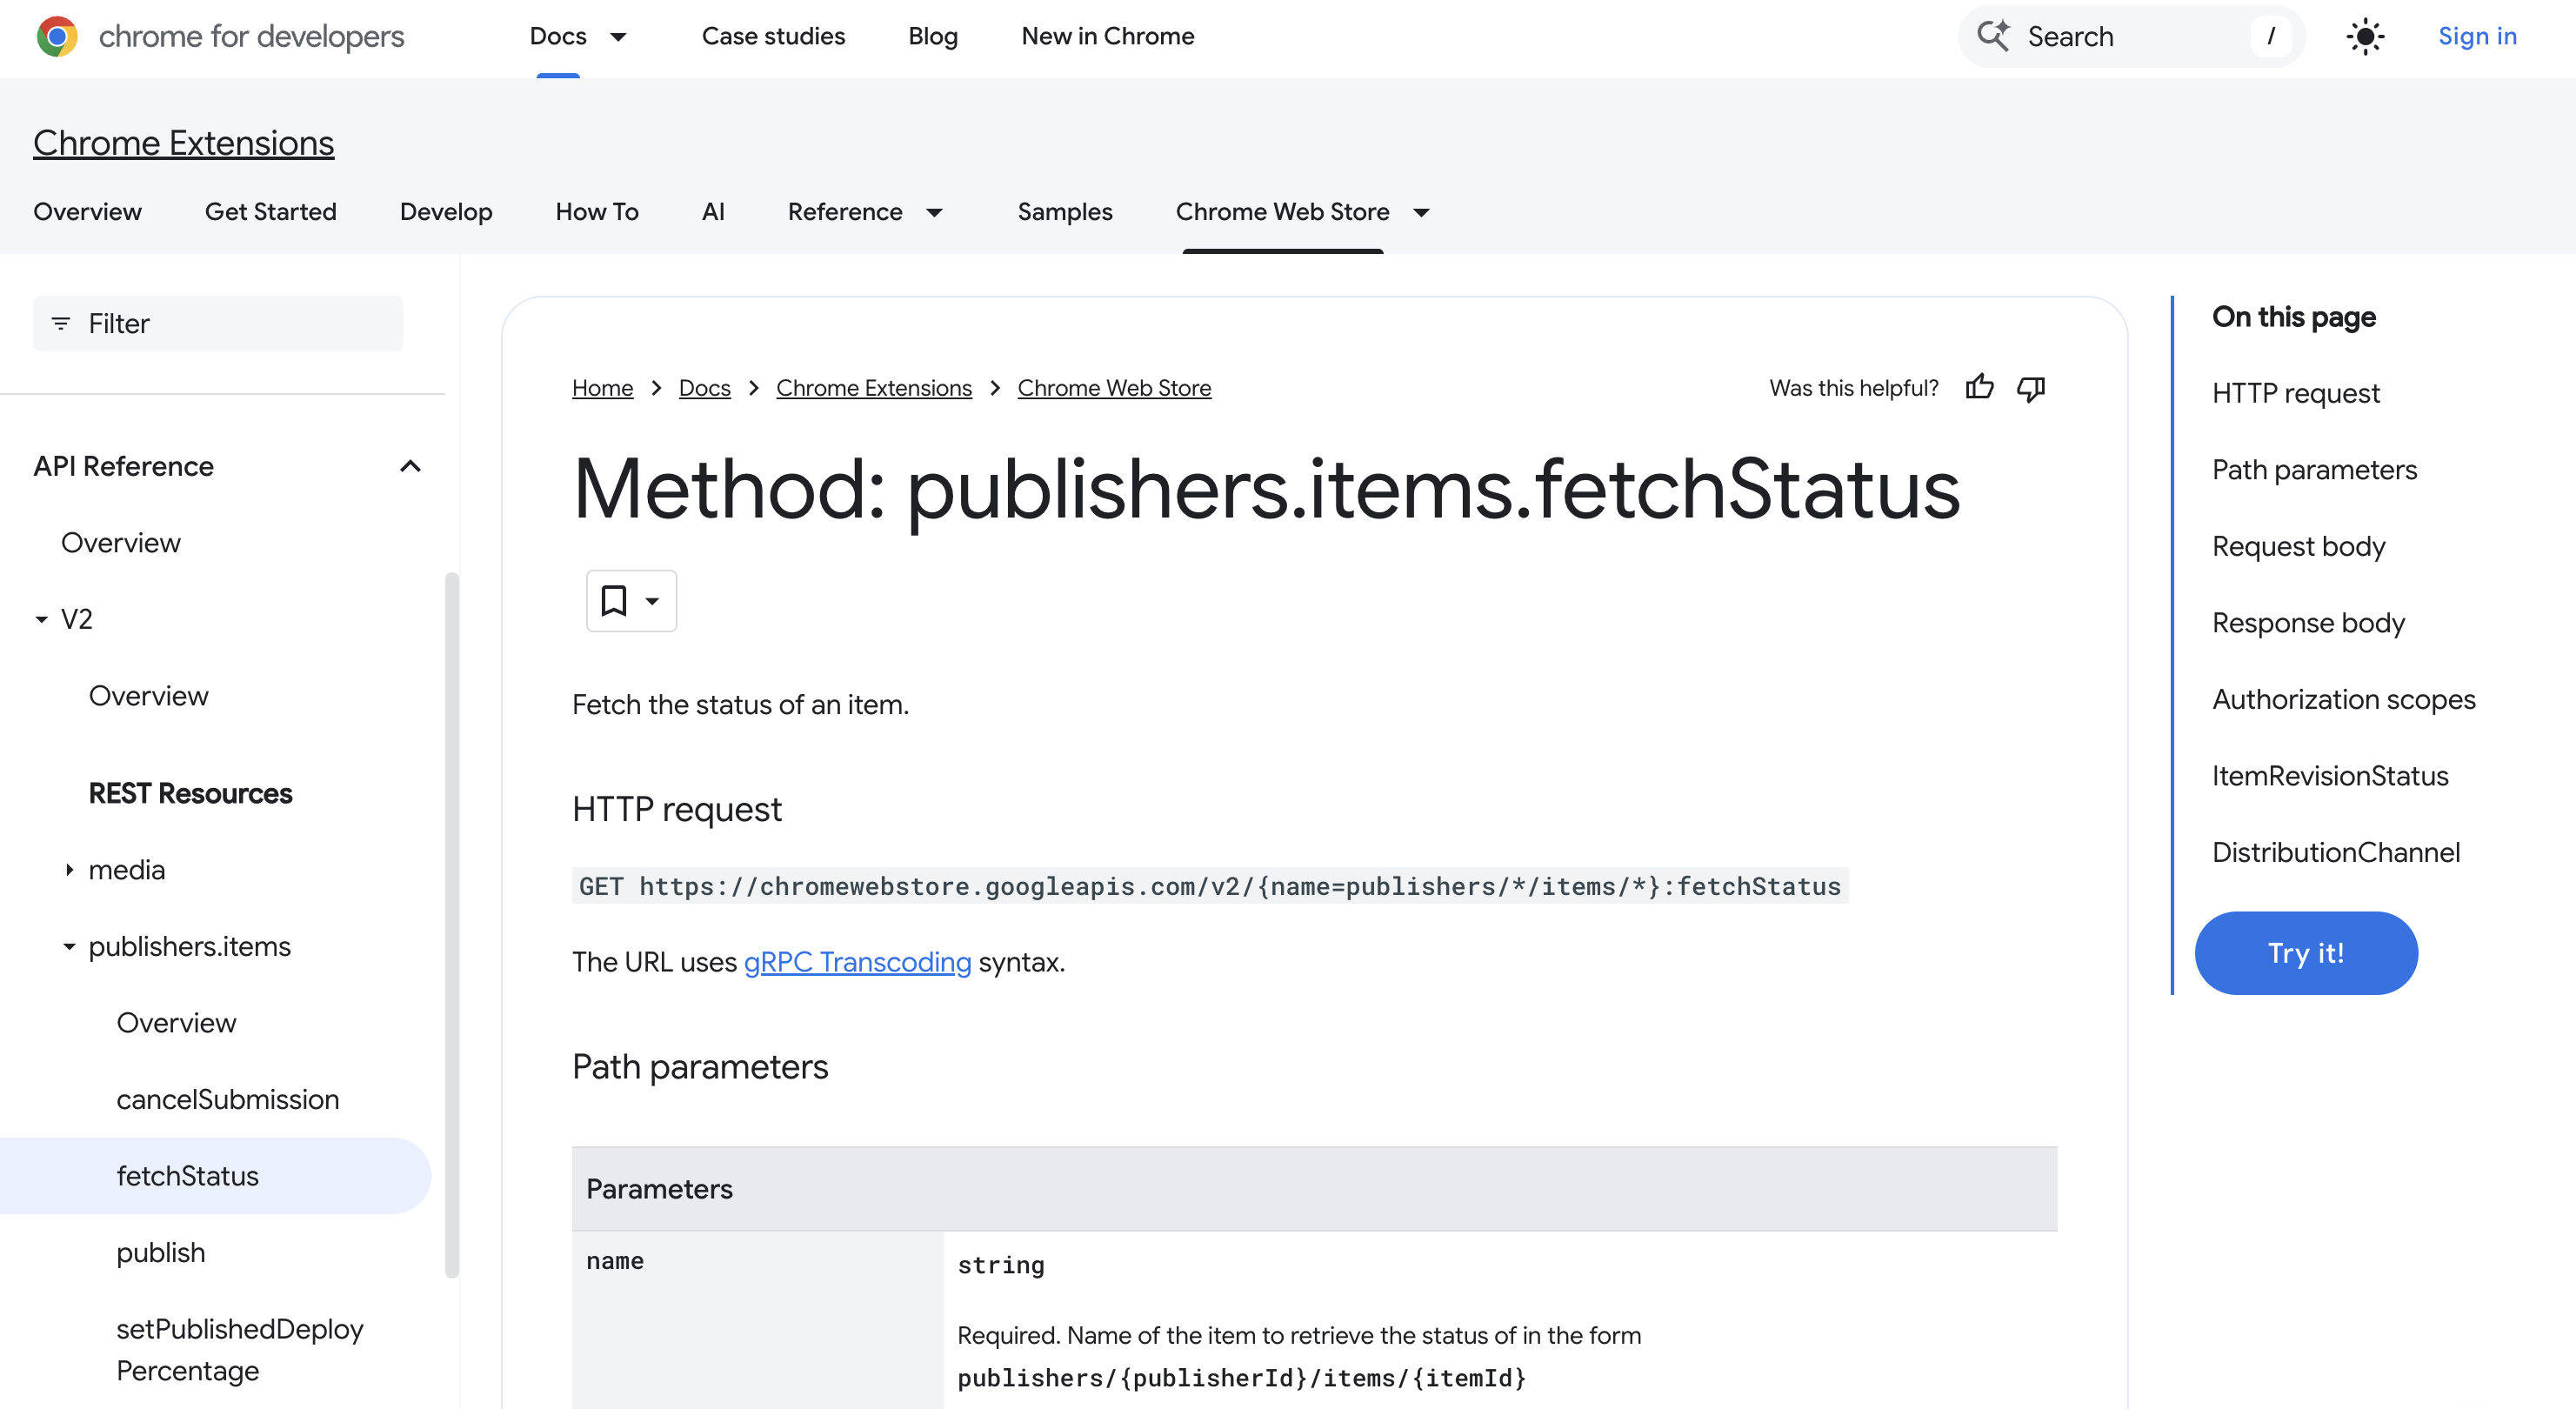Collapse the API Reference section
Viewport: 2576px width, 1409px height.
click(x=409, y=466)
